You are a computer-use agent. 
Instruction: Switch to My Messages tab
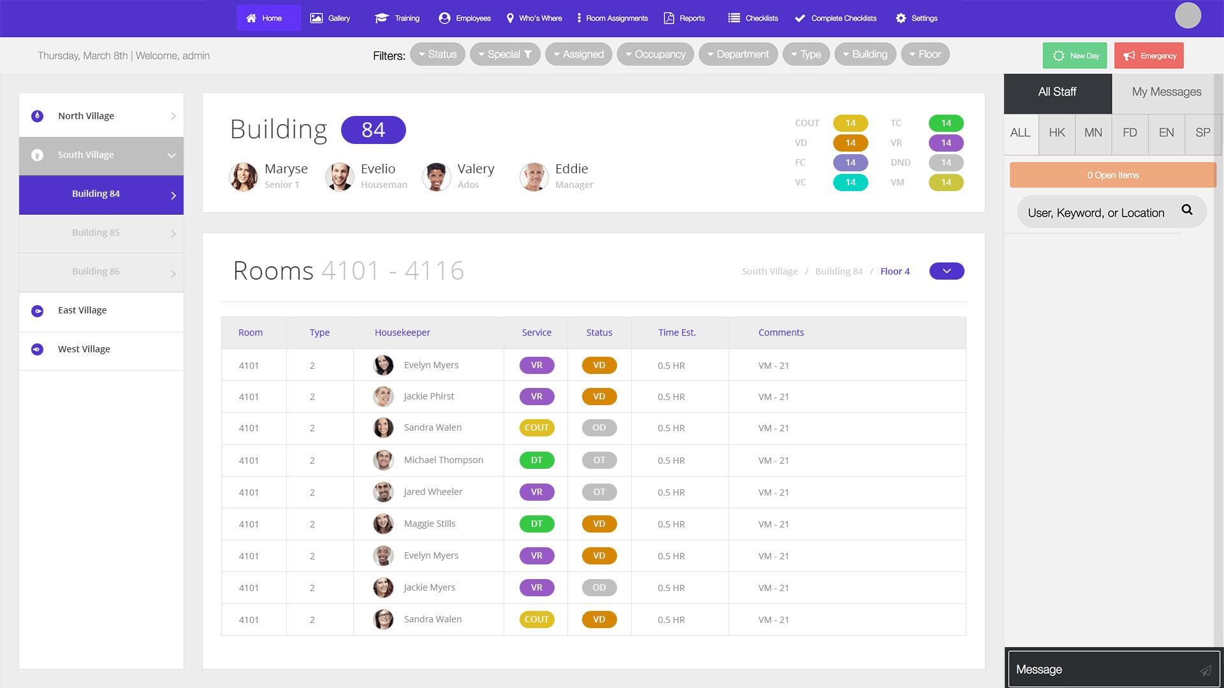click(x=1166, y=92)
